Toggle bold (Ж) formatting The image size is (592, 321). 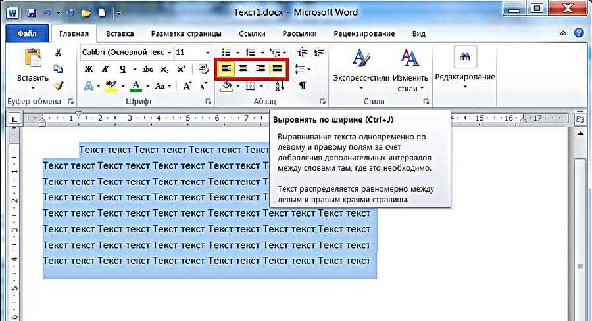pos(89,69)
